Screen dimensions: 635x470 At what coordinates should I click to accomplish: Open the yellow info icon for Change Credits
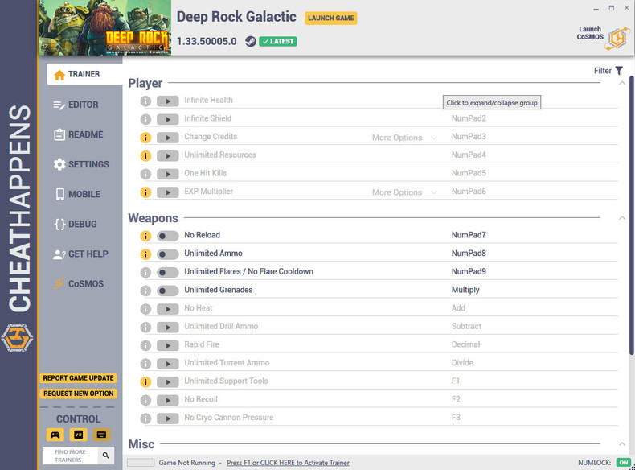coord(145,138)
